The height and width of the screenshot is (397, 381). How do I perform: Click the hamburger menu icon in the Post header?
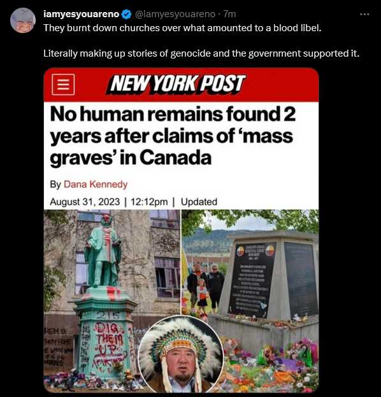[63, 85]
